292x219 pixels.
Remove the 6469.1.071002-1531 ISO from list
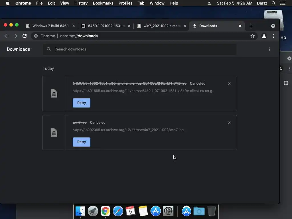point(229,84)
